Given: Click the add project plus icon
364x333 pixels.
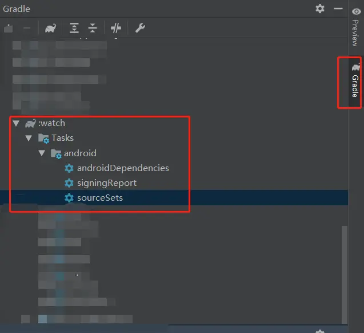Looking at the screenshot, I should pos(8,28).
